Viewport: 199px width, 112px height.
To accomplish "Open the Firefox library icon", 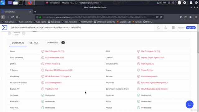I will click(181, 17).
